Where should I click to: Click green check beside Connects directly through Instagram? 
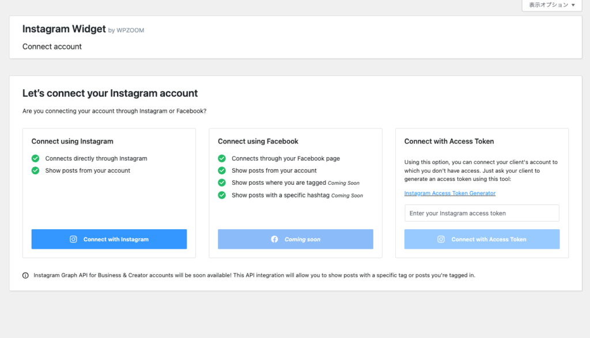click(36, 158)
